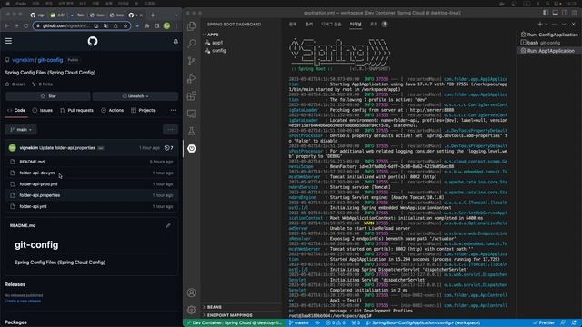Expand the ENDPOINT MAPPINGS section
The image size is (582, 327).
click(229, 315)
